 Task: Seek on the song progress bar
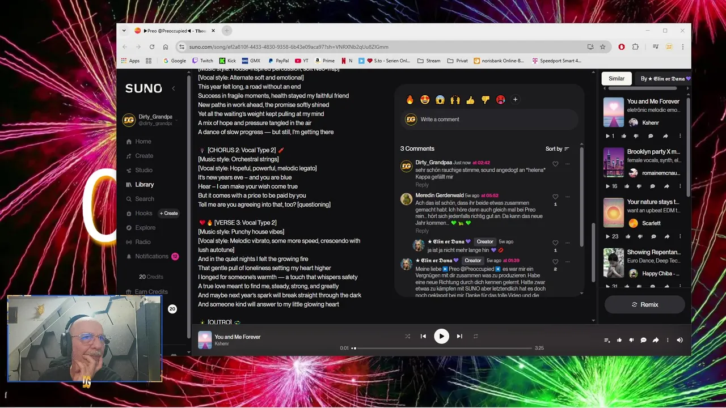tap(442, 348)
